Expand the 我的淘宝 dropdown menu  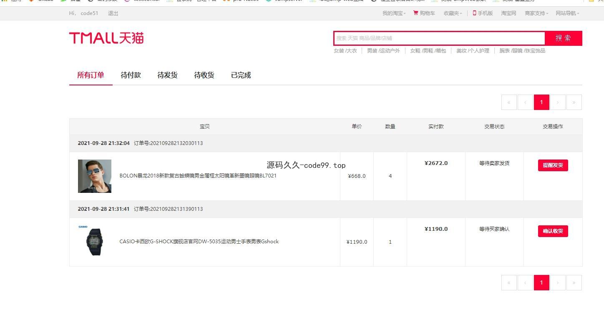[394, 13]
